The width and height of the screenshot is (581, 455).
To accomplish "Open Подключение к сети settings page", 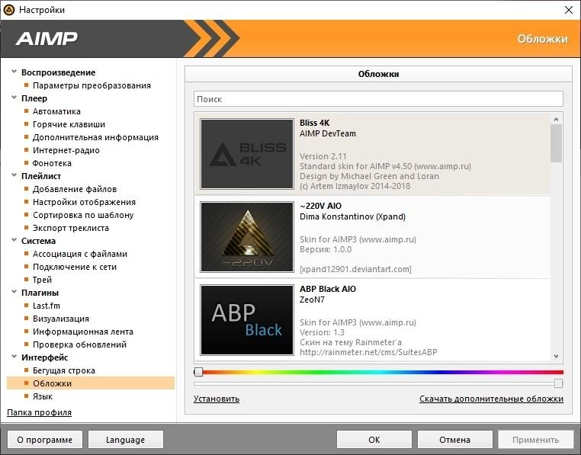I will [x=75, y=268].
